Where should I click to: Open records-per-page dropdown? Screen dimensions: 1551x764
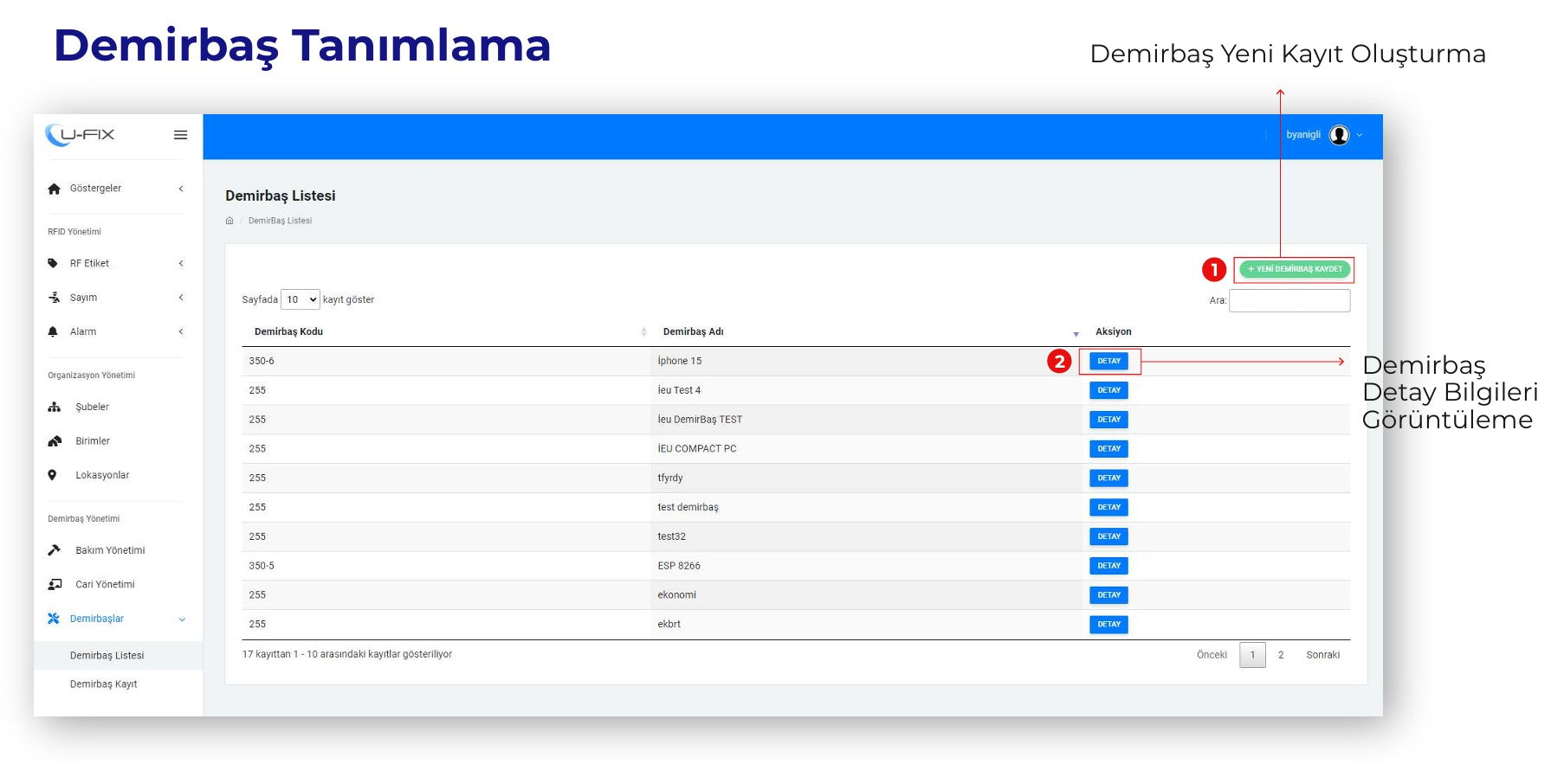pos(301,299)
